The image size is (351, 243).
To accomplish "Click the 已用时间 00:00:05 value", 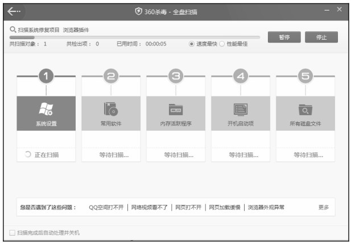I will [156, 44].
